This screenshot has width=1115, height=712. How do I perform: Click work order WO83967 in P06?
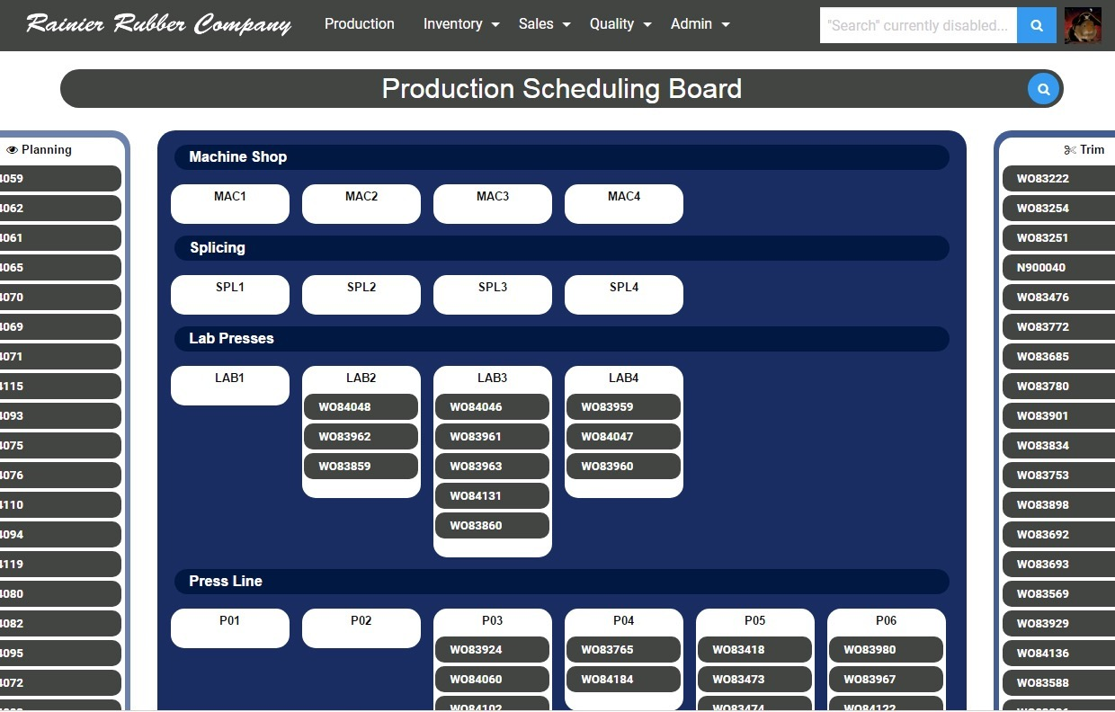coord(887,680)
